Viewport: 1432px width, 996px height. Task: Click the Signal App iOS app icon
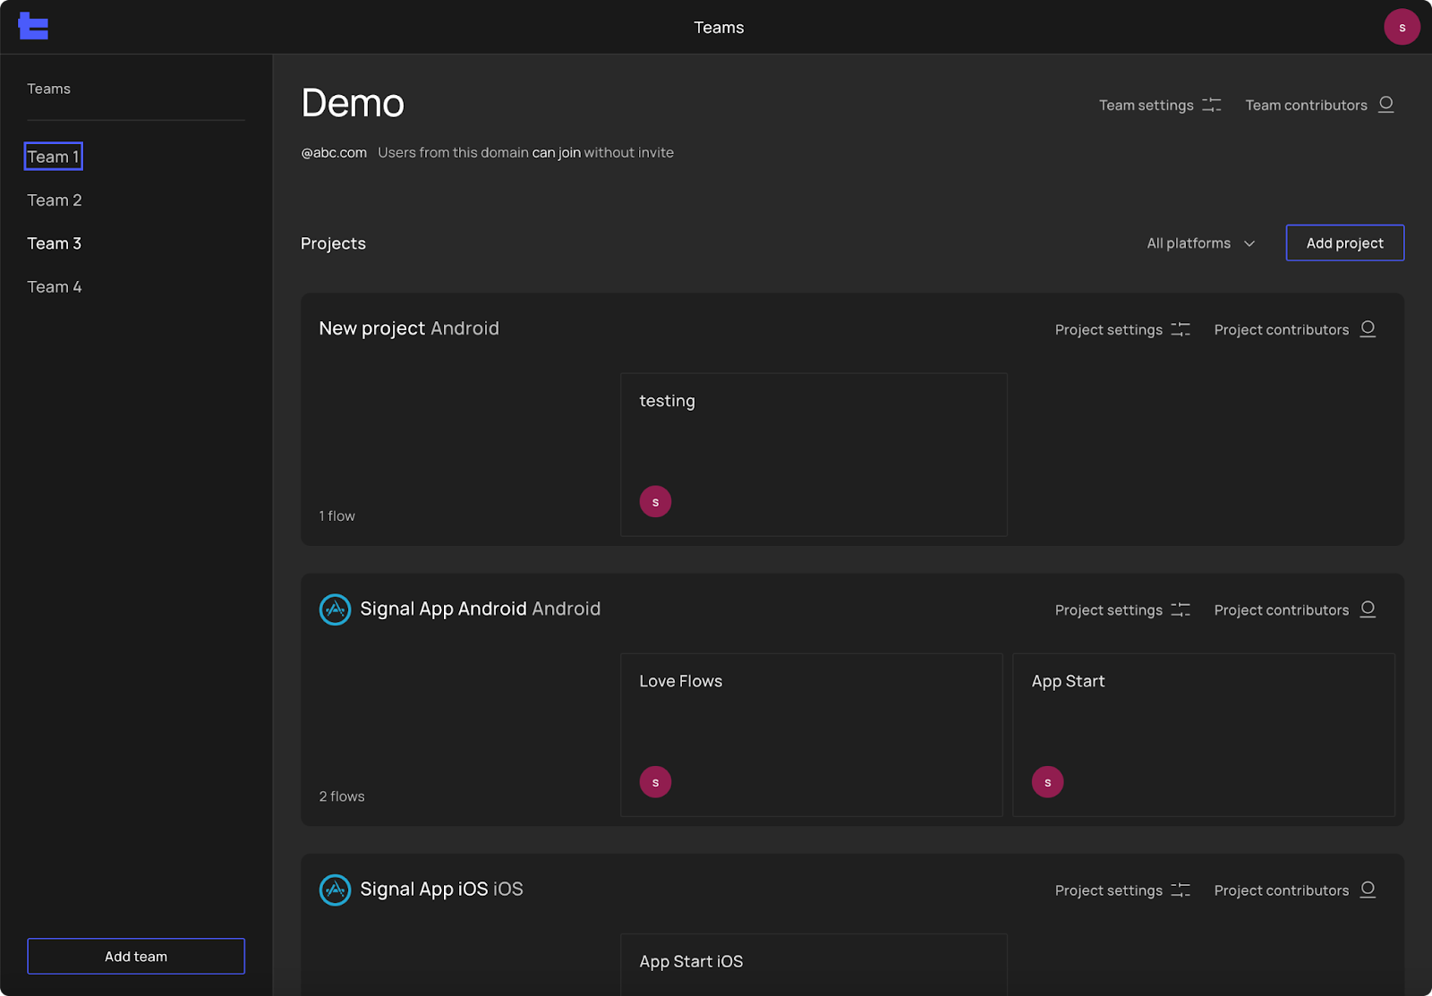click(x=335, y=890)
